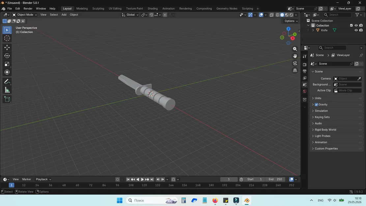Open the viewport Add menu
The width and height of the screenshot is (366, 206).
pyautogui.click(x=64, y=15)
